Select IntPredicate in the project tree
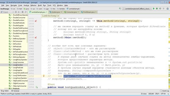This screenshot has height=96, width=170. 17,47
